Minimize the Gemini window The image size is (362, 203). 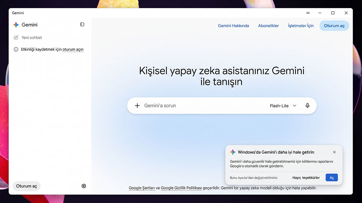[x=320, y=13]
